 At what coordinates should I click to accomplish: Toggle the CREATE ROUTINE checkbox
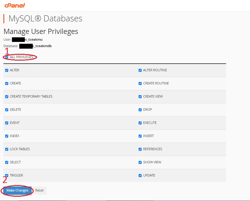(140, 83)
